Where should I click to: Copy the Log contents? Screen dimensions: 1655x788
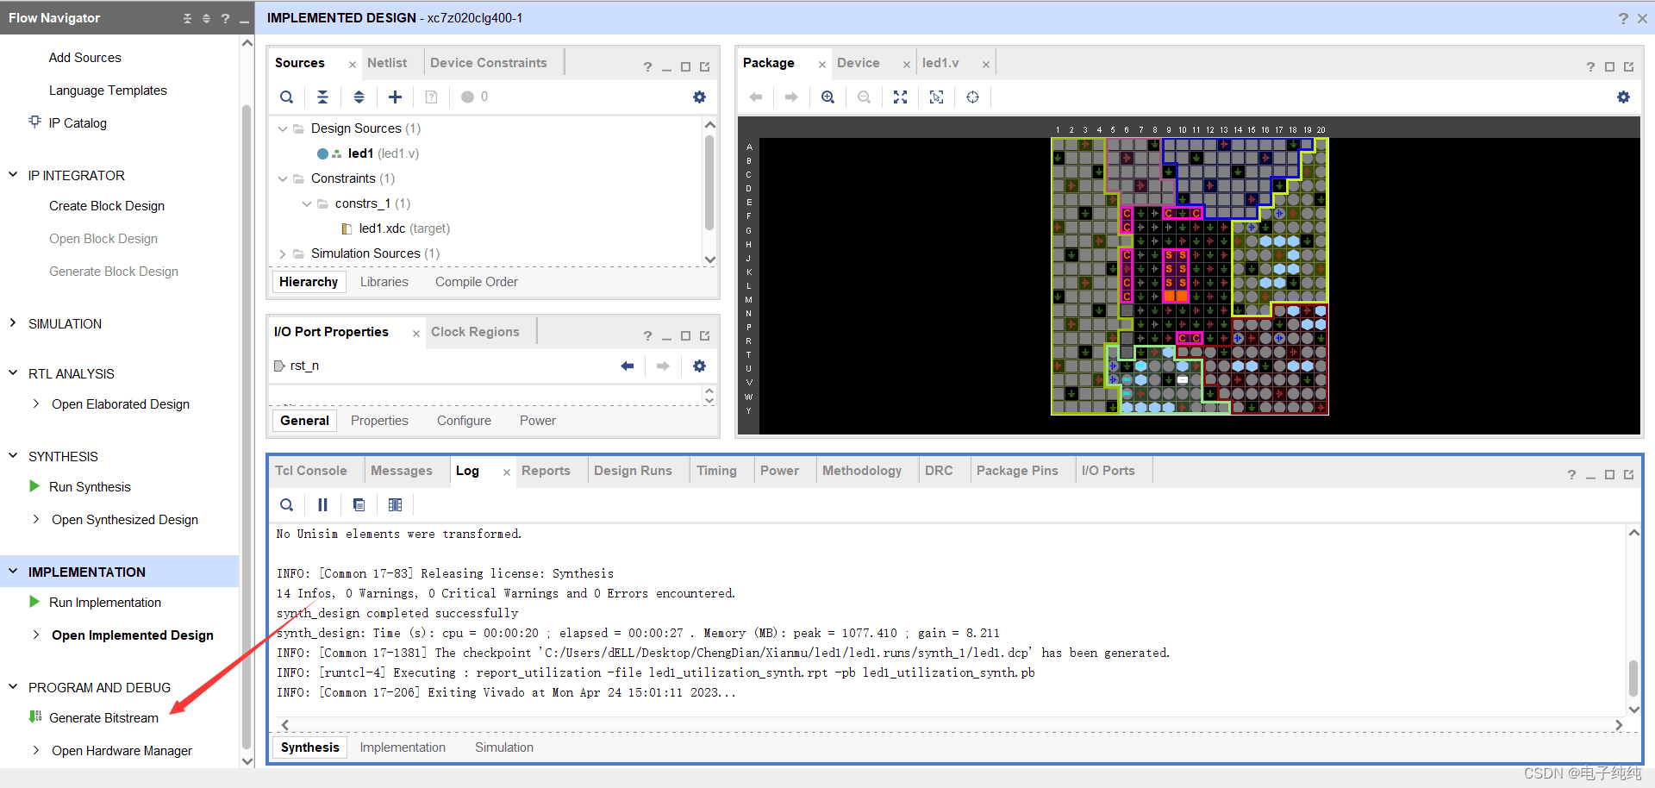pyautogui.click(x=359, y=505)
